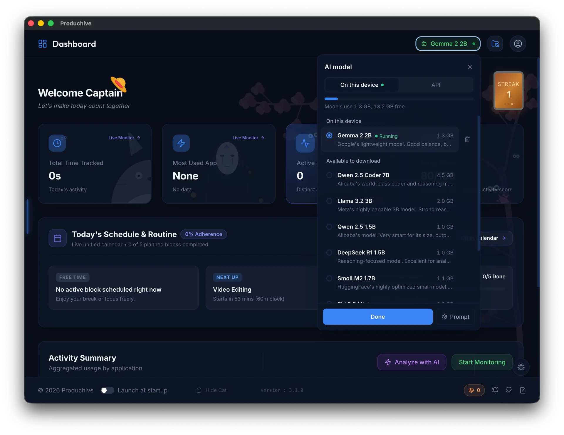Viewport: 564px width, 435px height.
Task: Click the version : 3.1.0 text
Action: click(282, 390)
